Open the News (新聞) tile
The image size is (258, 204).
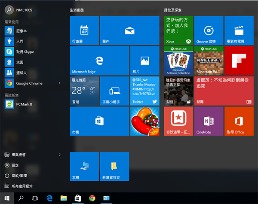click(224, 91)
